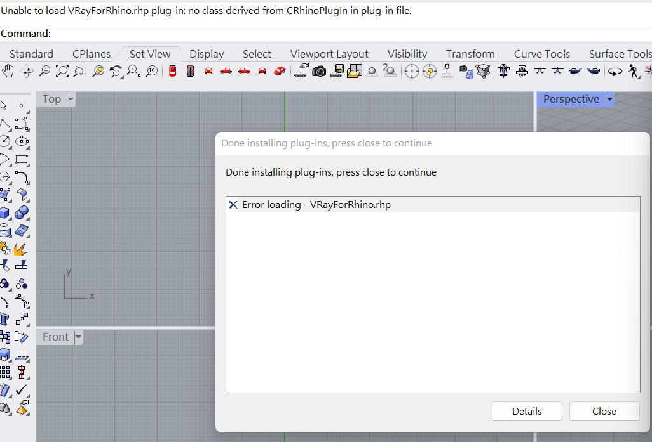
Task: Open the CPlanes tab
Action: coord(92,54)
